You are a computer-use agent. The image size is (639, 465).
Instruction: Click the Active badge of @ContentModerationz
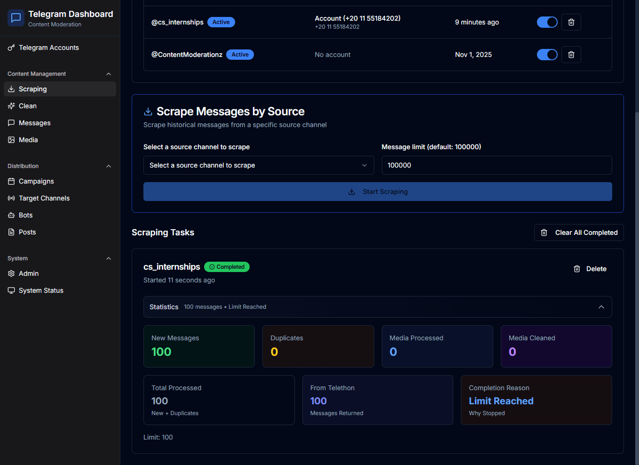[240, 55]
